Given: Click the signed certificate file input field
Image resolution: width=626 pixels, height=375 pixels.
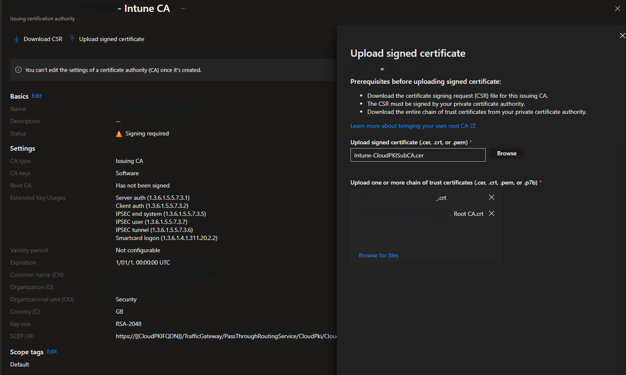Looking at the screenshot, I should pyautogui.click(x=418, y=155).
